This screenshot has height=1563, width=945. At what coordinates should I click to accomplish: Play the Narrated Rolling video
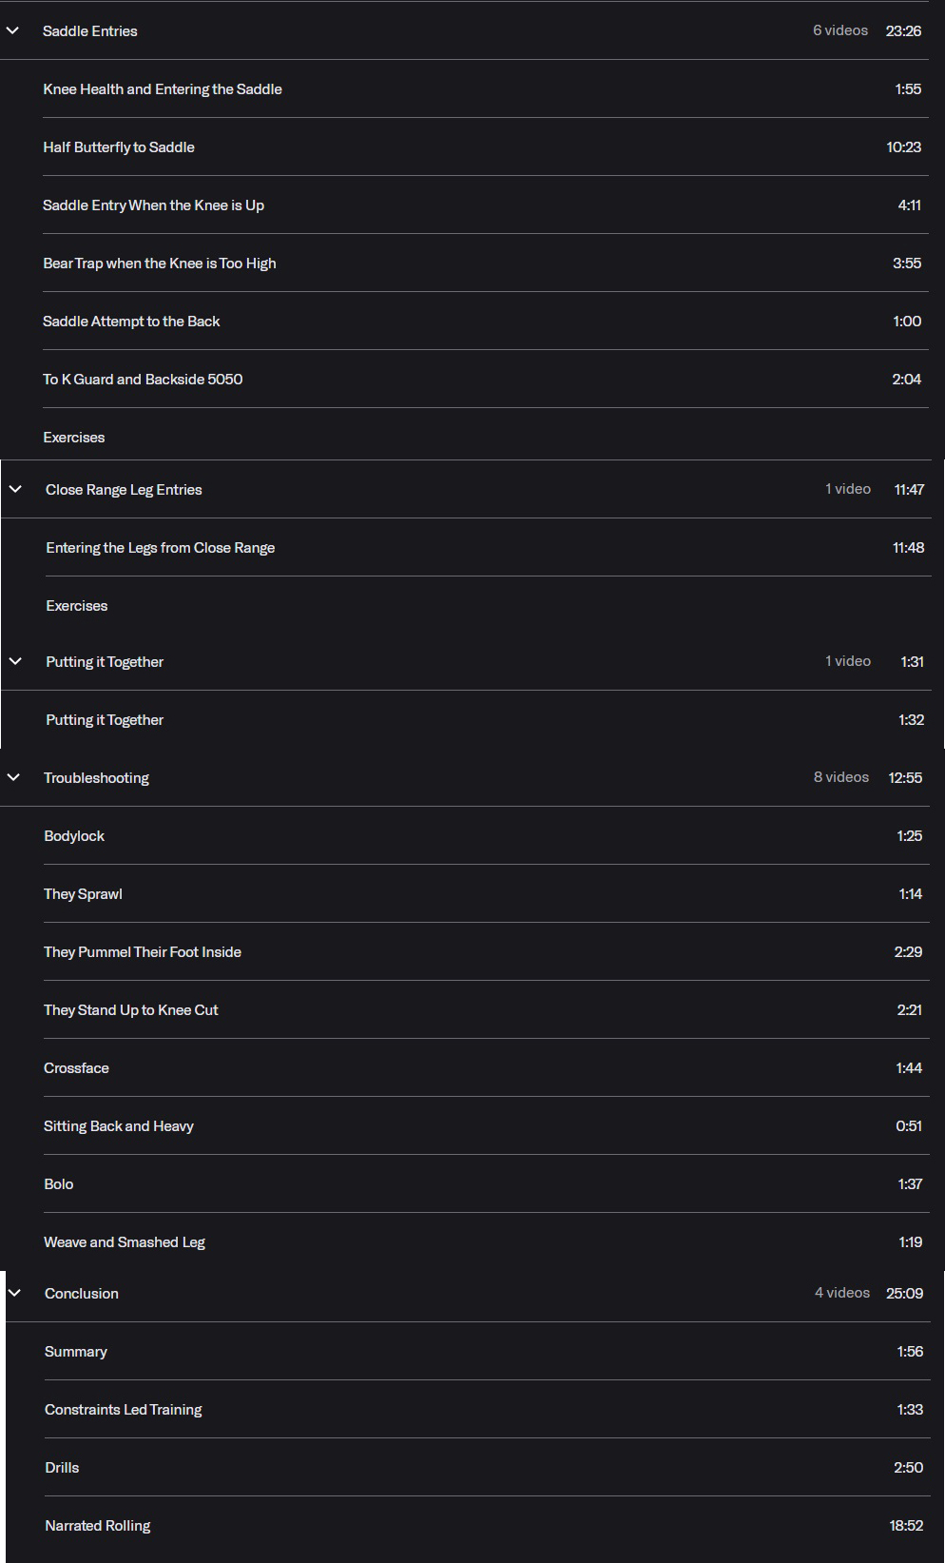pos(488,1525)
